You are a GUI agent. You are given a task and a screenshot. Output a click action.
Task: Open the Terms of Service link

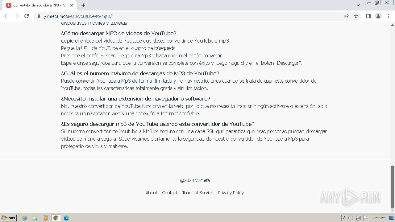pos(197,193)
